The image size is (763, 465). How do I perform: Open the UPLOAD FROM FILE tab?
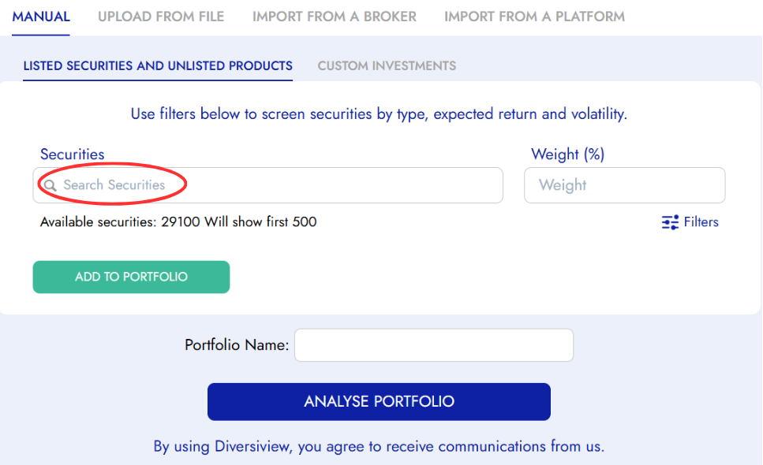click(161, 17)
